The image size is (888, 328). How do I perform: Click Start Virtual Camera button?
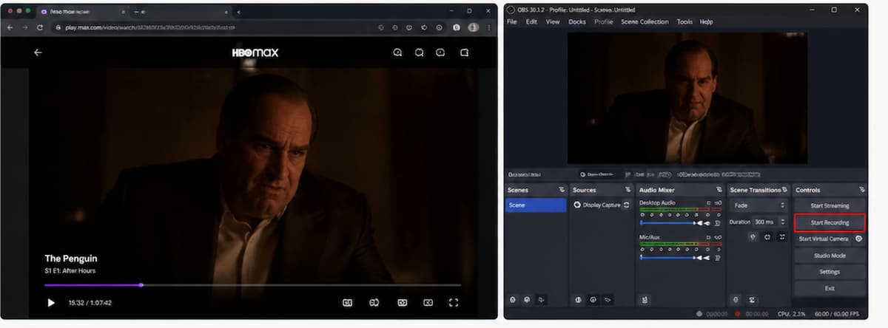click(x=823, y=239)
